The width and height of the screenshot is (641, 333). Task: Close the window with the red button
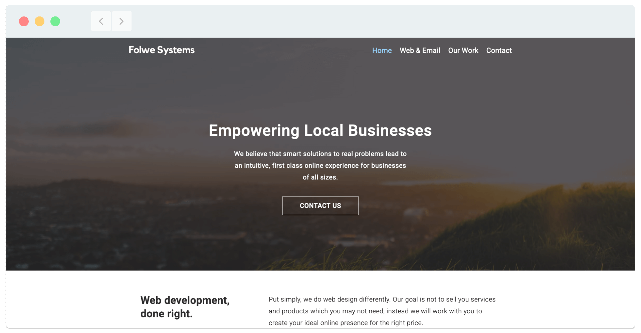[24, 21]
